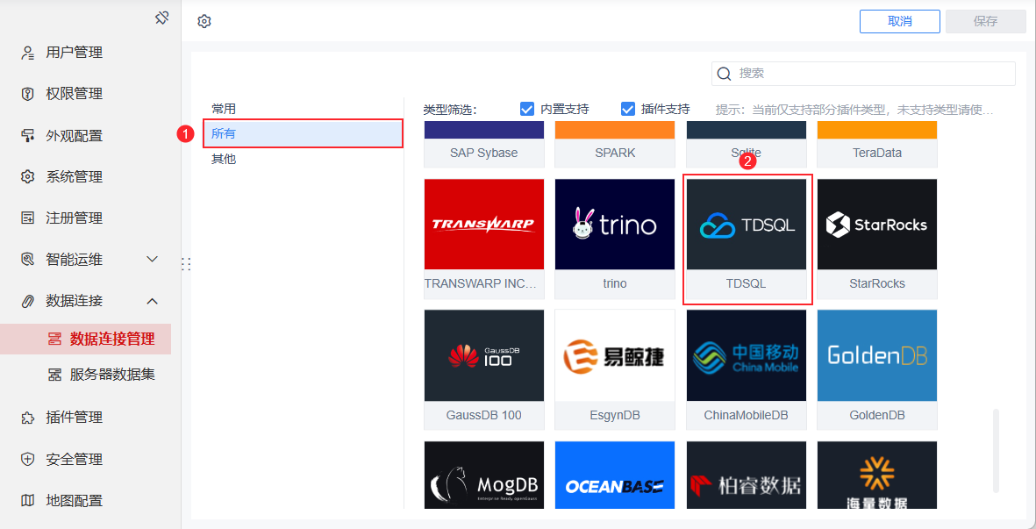Image resolution: width=1036 pixels, height=529 pixels.
Task: Select the ChinaMobileDB logo tile
Action: pyautogui.click(x=747, y=356)
